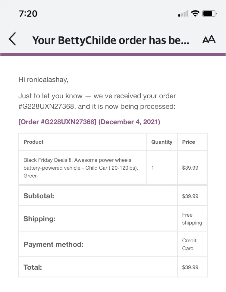
Task: Tap the Subtotal row label
Action: point(39,196)
